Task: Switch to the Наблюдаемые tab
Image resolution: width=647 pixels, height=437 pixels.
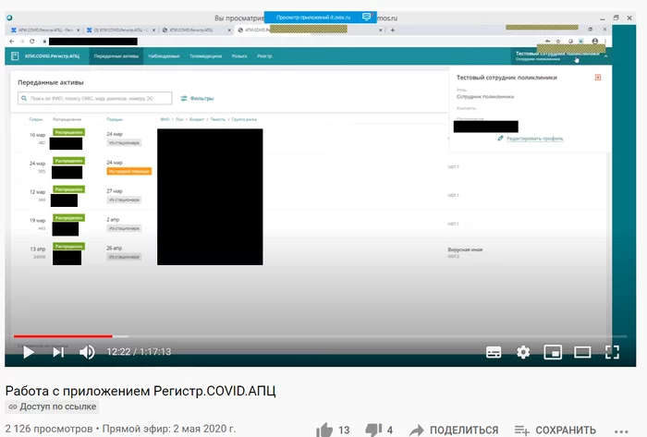Action: click(164, 56)
